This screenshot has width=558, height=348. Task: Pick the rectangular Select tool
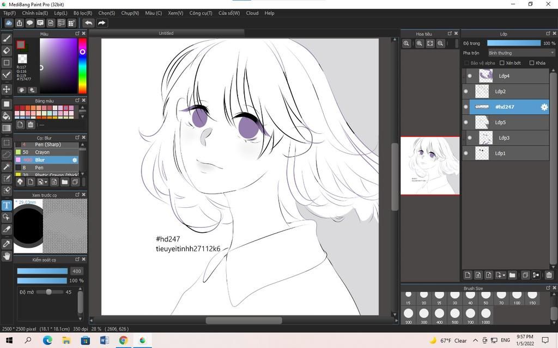(x=7, y=143)
